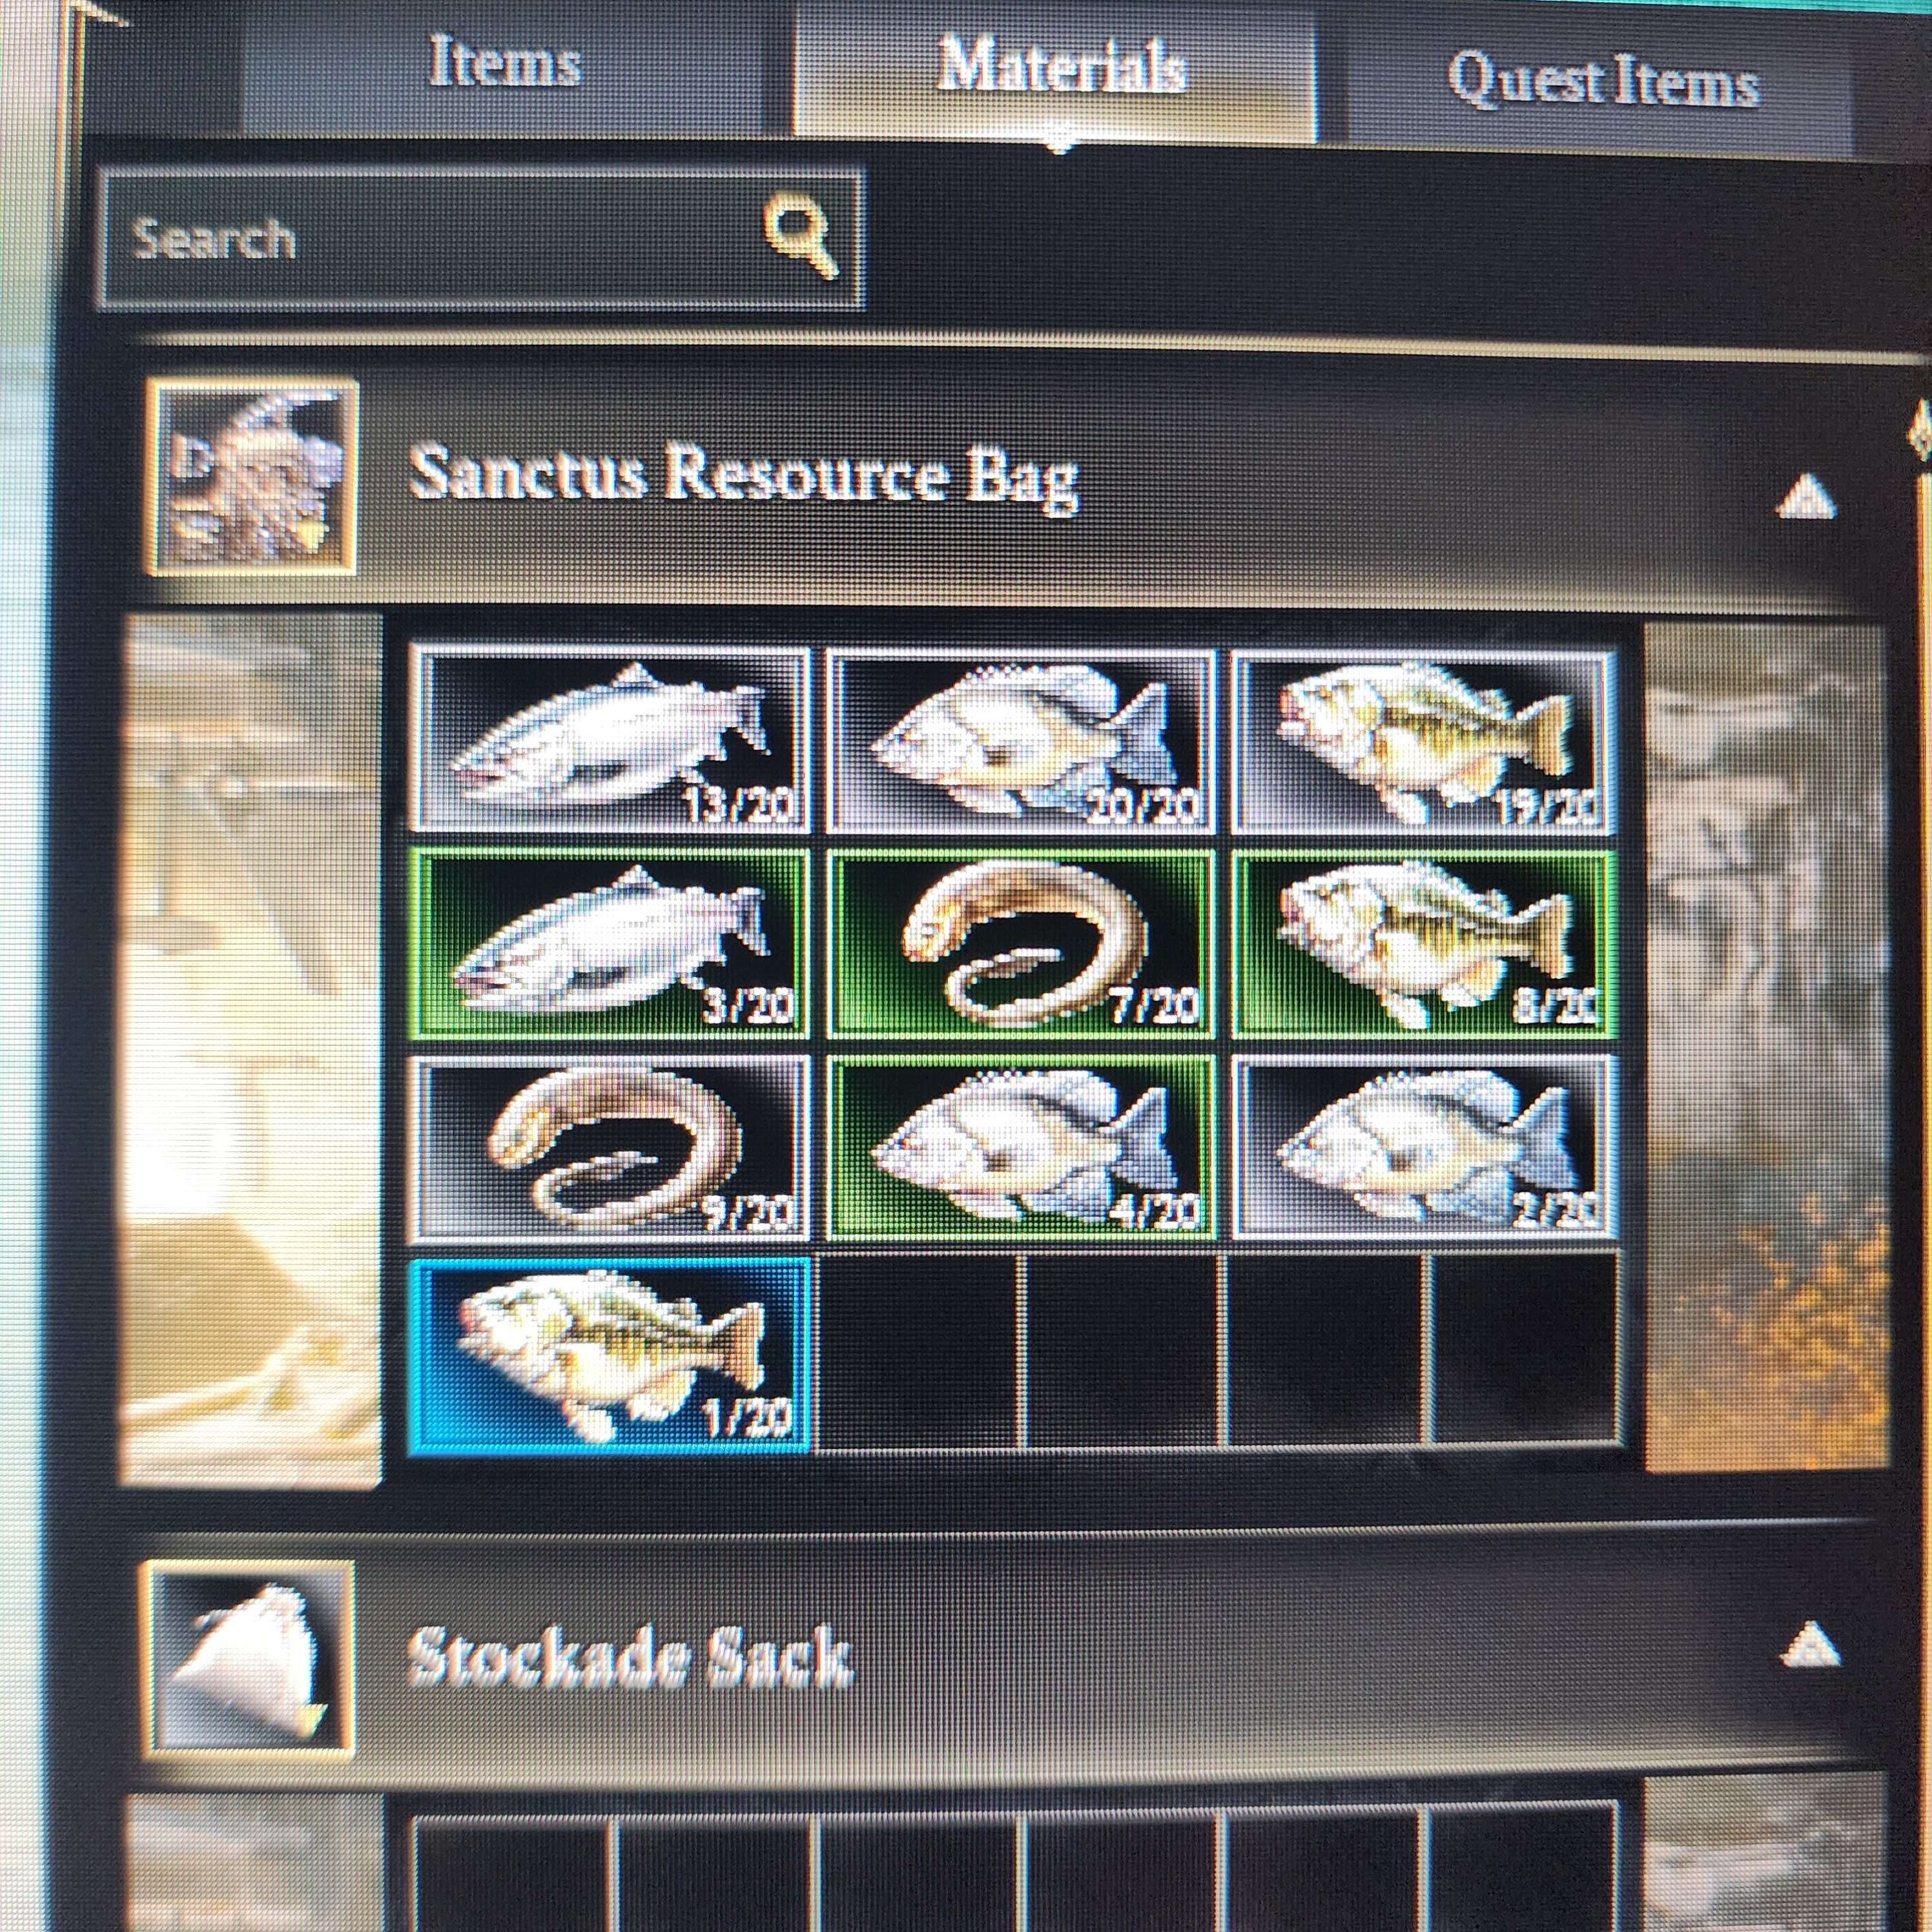Select the grey fish stack 2/20

tap(1424, 1148)
